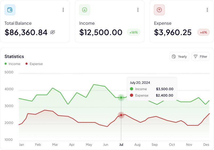This screenshot has height=150, width=214.
Task: Select the Jul month on chart axis
Action: point(121,145)
